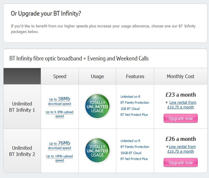
Task: Open the 9.5Mb upload speed link
Action: click(59, 114)
